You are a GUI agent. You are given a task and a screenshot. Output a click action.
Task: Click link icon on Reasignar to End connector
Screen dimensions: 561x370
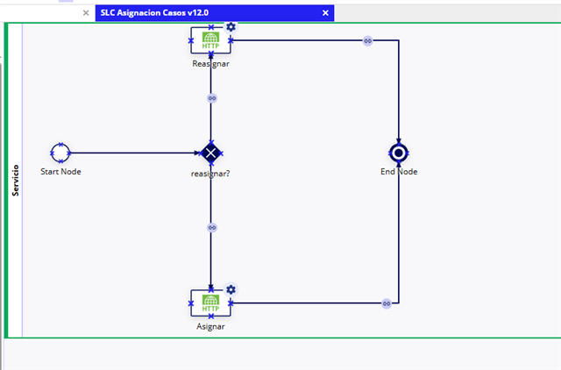367,41
